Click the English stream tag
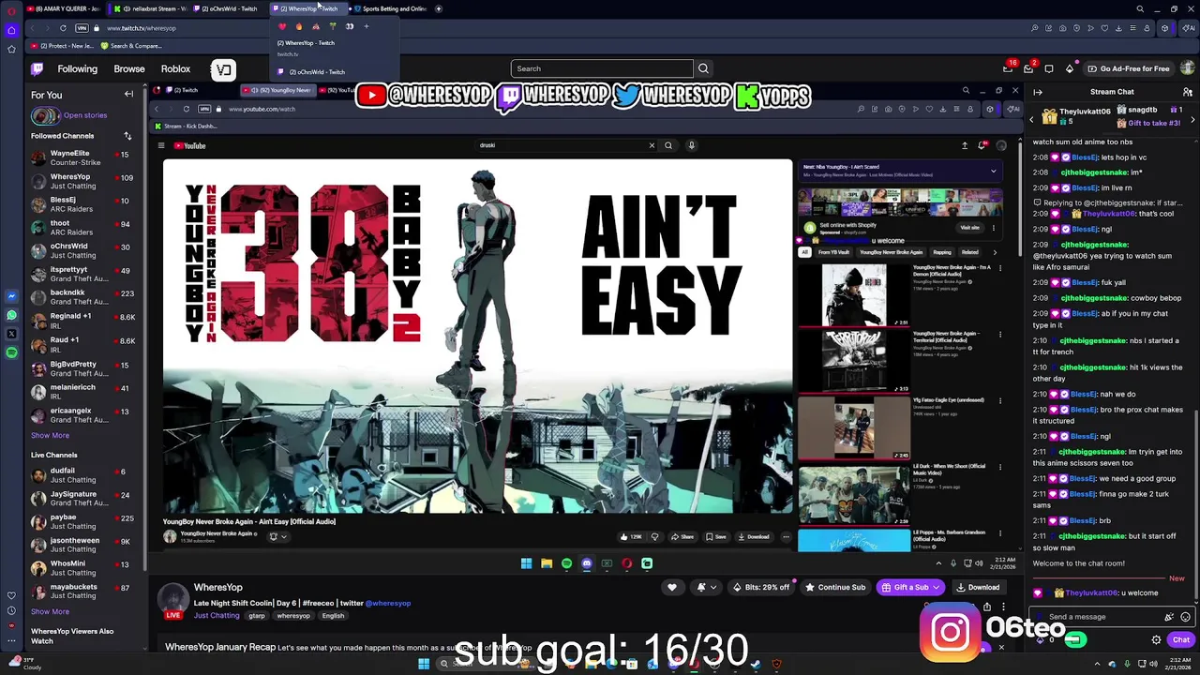Image resolution: width=1200 pixels, height=675 pixels. [333, 616]
